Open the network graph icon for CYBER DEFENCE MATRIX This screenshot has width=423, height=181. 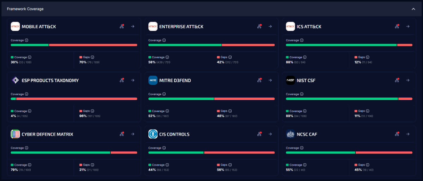[122, 134]
